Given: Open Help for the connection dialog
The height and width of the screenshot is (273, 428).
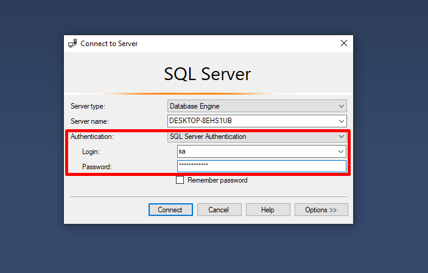Looking at the screenshot, I should [x=268, y=210].
